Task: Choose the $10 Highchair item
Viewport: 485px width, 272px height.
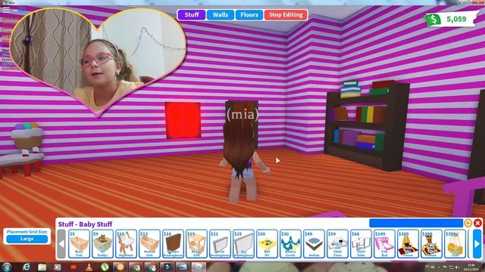Action: click(127, 243)
